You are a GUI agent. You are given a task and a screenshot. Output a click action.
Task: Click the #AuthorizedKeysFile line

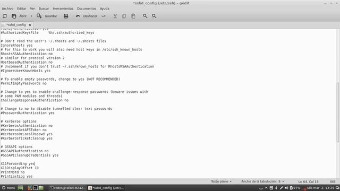pos(47,33)
